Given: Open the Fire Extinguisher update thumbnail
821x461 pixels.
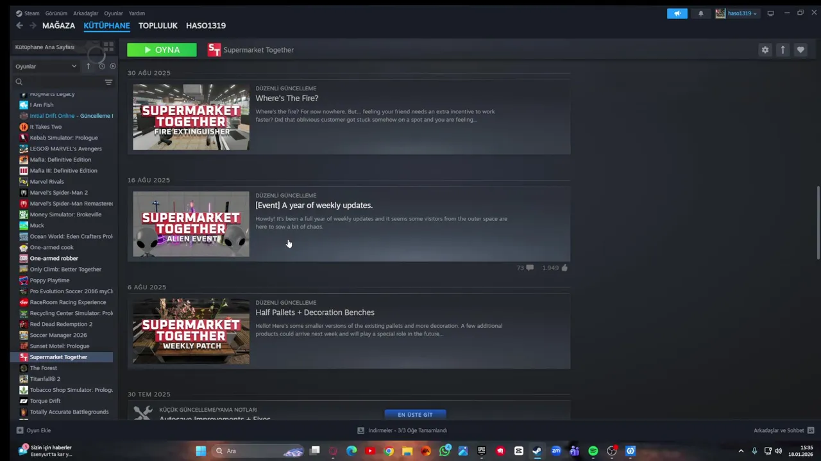Looking at the screenshot, I should point(191,117).
